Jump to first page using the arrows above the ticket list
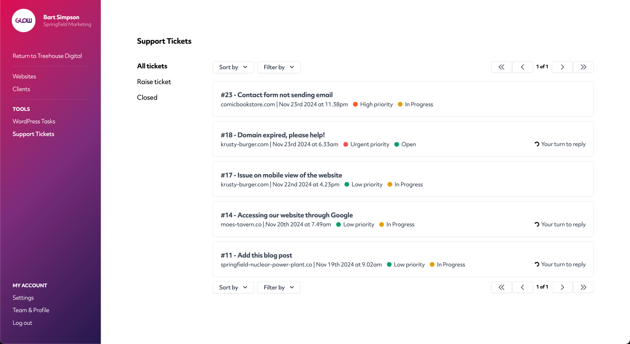This screenshot has height=344, width=630. pyautogui.click(x=501, y=67)
